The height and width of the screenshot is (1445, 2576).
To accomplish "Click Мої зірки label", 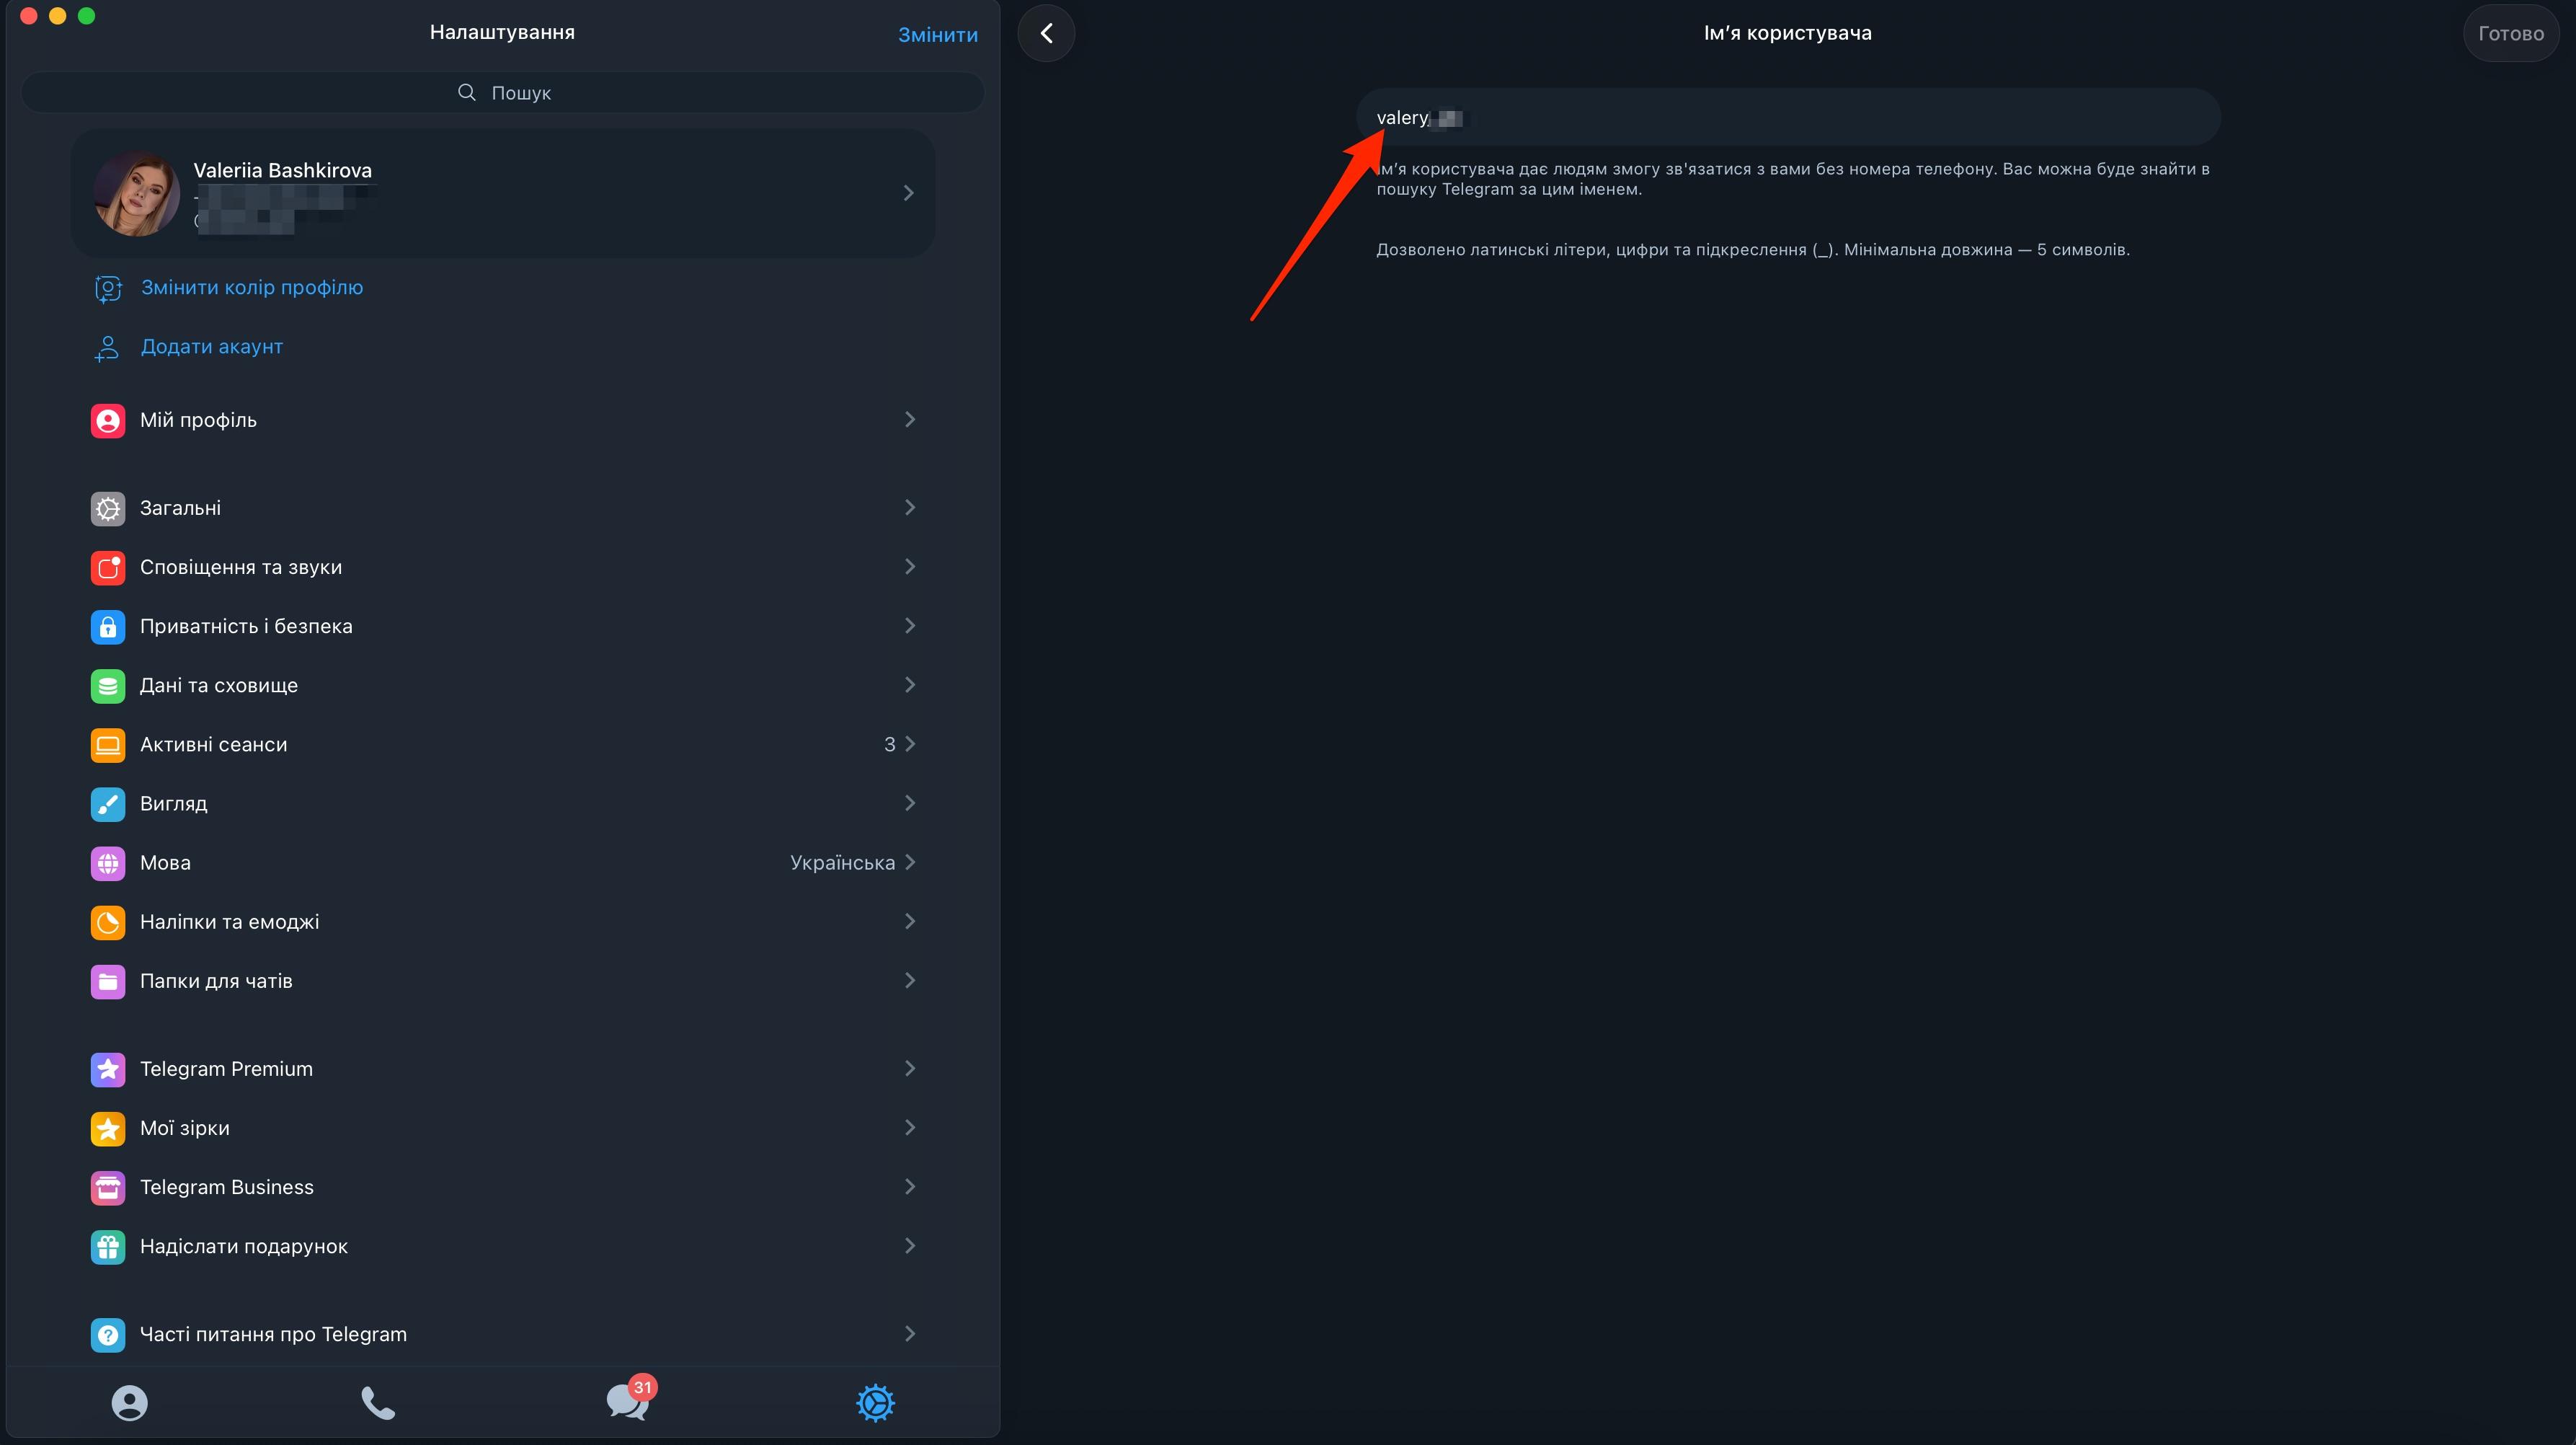I will tap(185, 1128).
